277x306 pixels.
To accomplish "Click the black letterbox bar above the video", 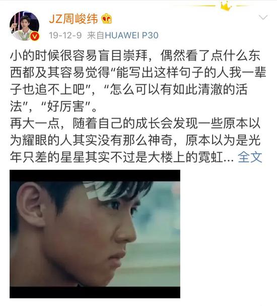I will pyautogui.click(x=95, y=175).
